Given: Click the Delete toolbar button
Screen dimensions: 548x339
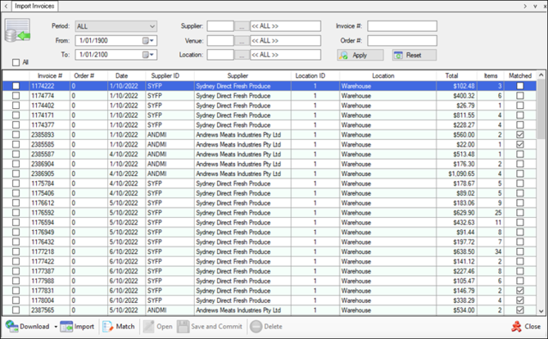Looking at the screenshot, I should 266,327.
